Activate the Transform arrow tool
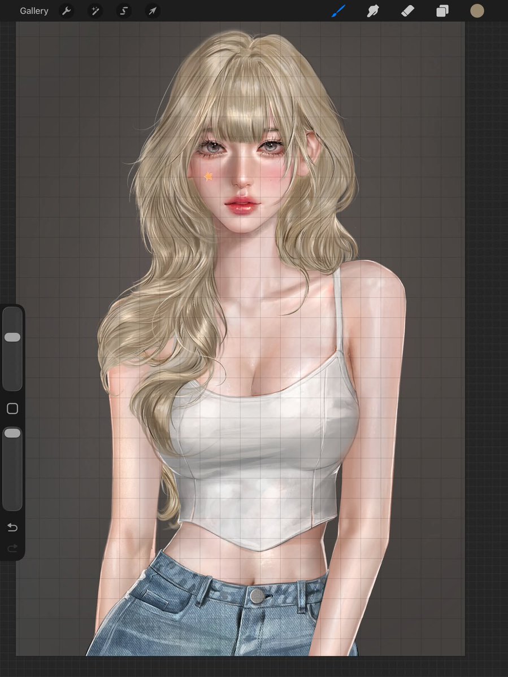This screenshot has width=508, height=677. (153, 11)
